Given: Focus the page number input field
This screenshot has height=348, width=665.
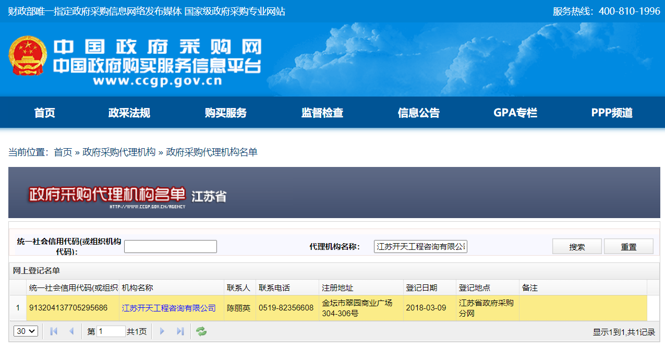Looking at the screenshot, I should pyautogui.click(x=111, y=331).
